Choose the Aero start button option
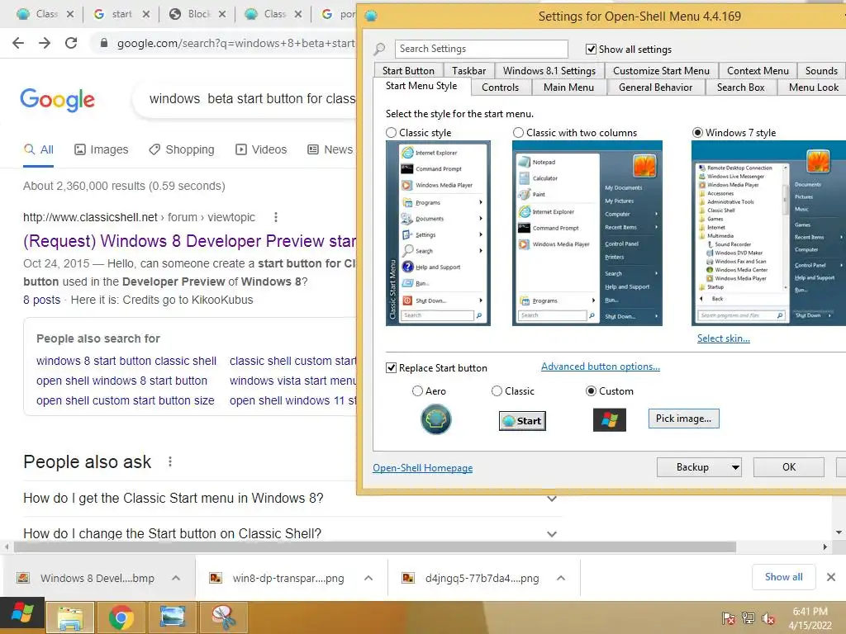846x634 pixels. click(x=417, y=390)
